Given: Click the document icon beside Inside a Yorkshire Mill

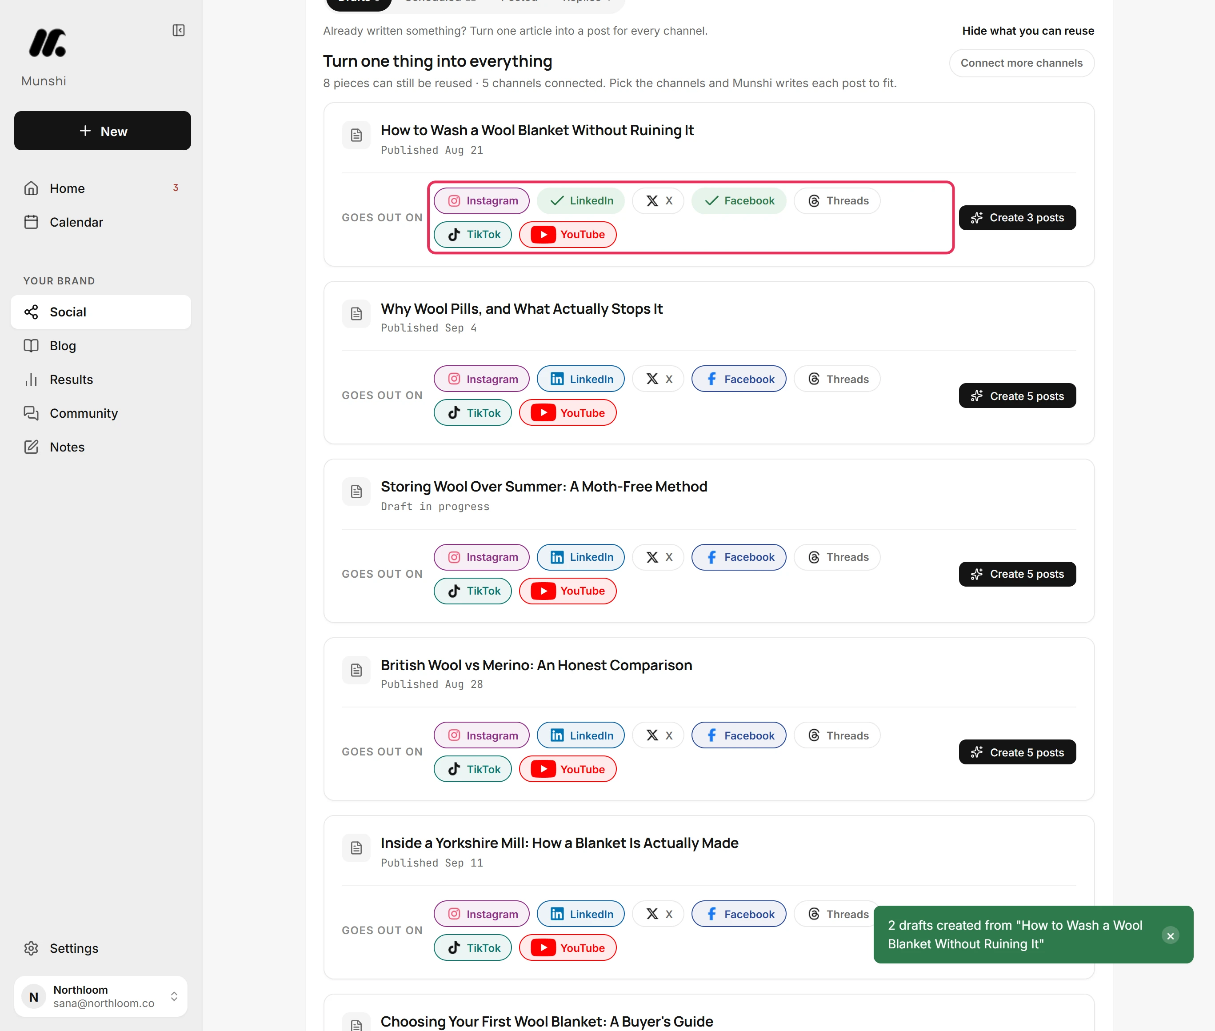Looking at the screenshot, I should (x=356, y=848).
